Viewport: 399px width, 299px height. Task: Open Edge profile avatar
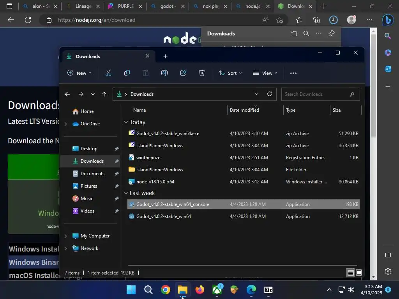point(351,20)
